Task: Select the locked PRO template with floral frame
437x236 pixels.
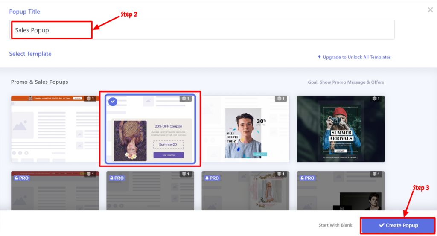Action: coord(245,191)
